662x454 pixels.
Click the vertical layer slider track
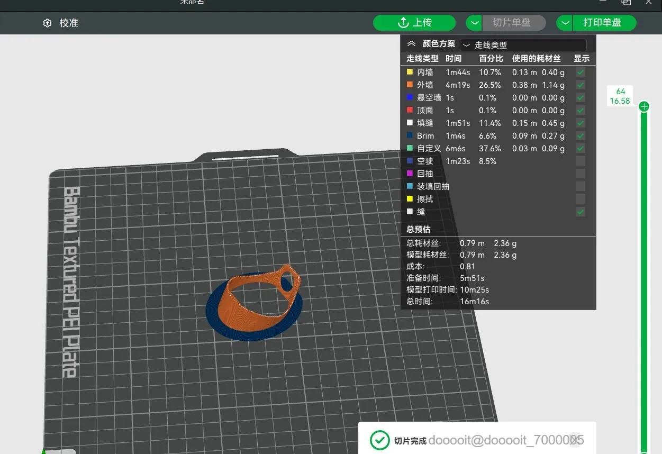coord(644,280)
